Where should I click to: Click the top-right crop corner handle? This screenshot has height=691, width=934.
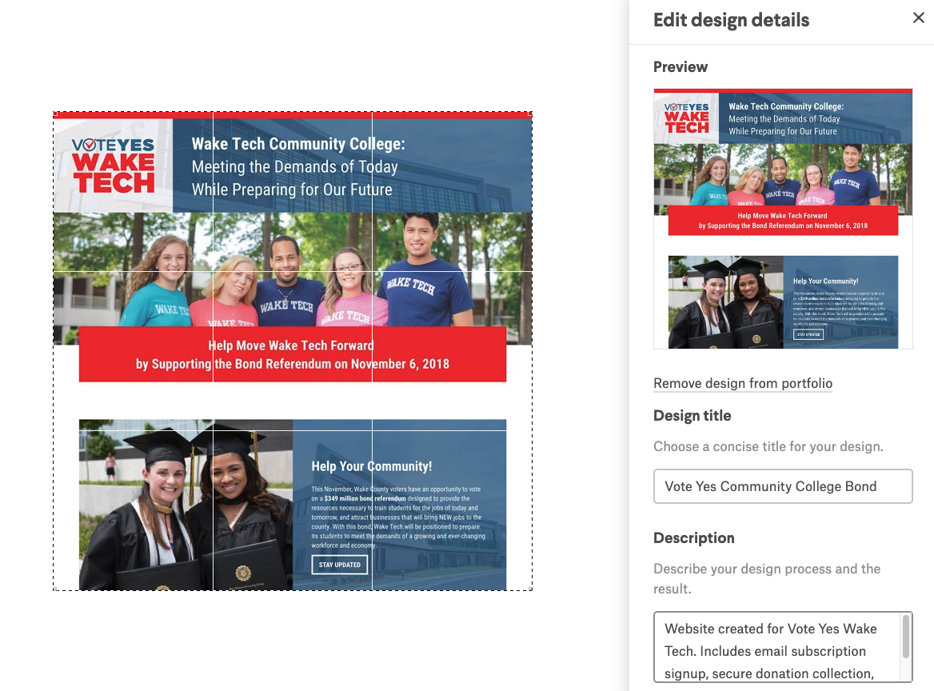point(530,114)
